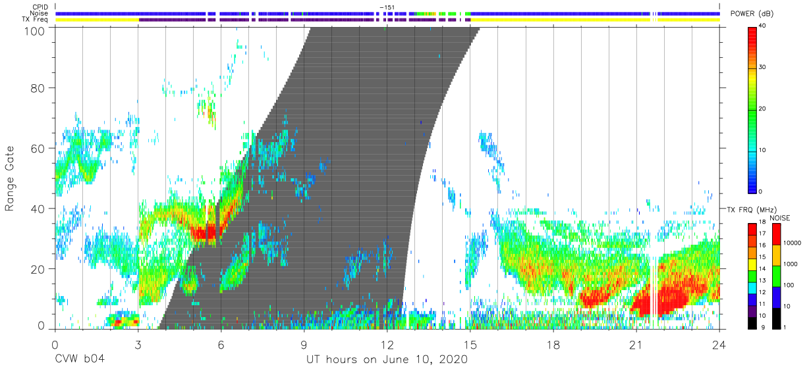Click the 'Range Gate' y-axis title

pyautogui.click(x=10, y=178)
